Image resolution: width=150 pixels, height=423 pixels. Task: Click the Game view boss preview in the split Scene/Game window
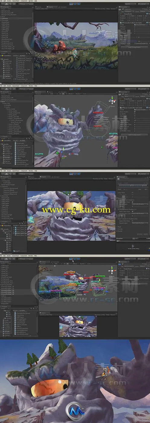coord(78,326)
